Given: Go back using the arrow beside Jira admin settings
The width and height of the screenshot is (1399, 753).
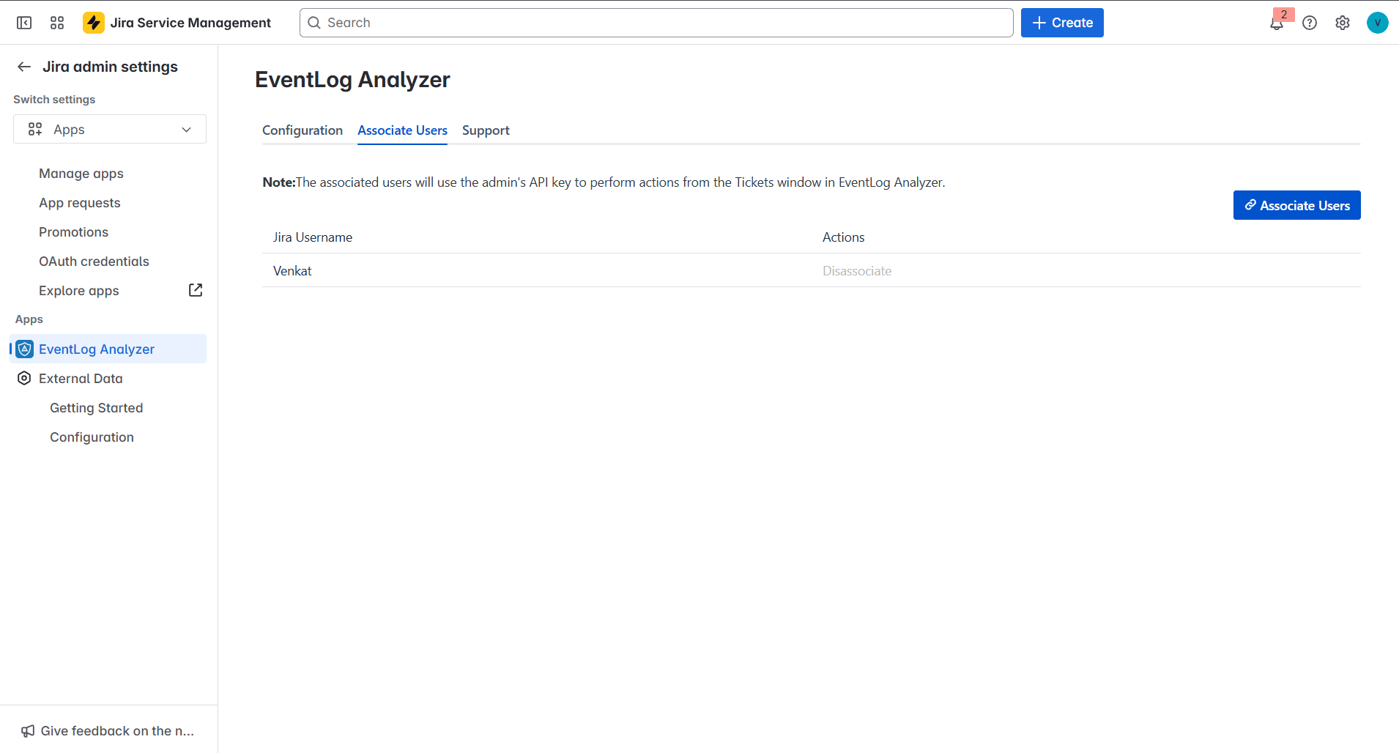Looking at the screenshot, I should click(24, 67).
